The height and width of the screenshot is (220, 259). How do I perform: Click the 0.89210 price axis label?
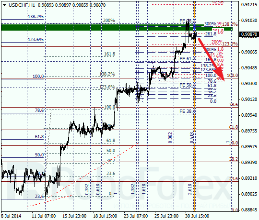click(249, 178)
